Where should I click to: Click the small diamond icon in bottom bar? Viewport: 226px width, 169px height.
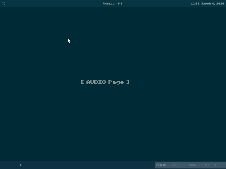pos(21,165)
